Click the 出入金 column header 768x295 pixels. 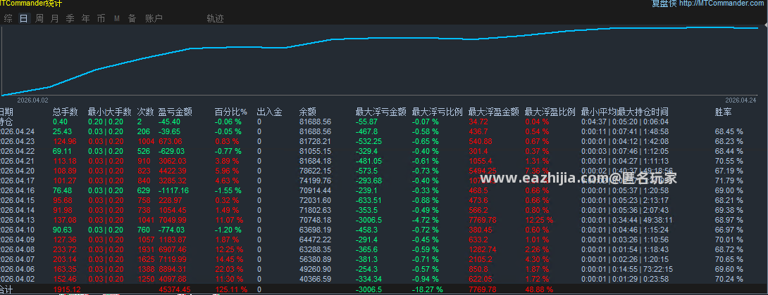tap(269, 112)
